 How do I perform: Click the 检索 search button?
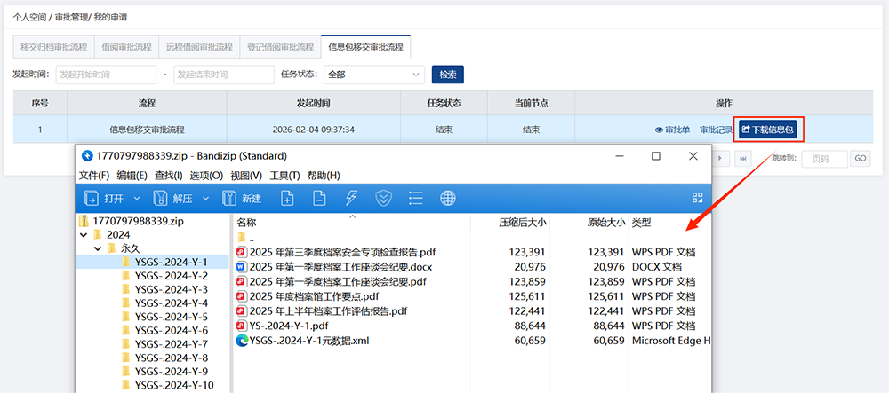point(447,75)
